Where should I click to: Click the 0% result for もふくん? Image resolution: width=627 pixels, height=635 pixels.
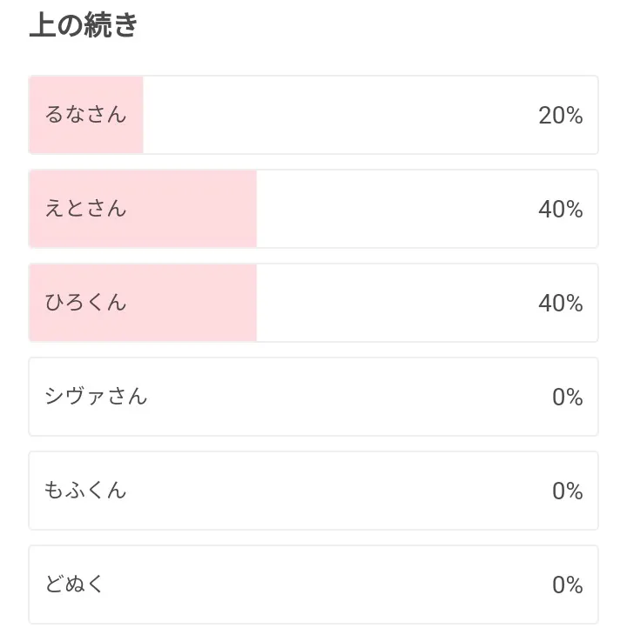pyautogui.click(x=567, y=491)
